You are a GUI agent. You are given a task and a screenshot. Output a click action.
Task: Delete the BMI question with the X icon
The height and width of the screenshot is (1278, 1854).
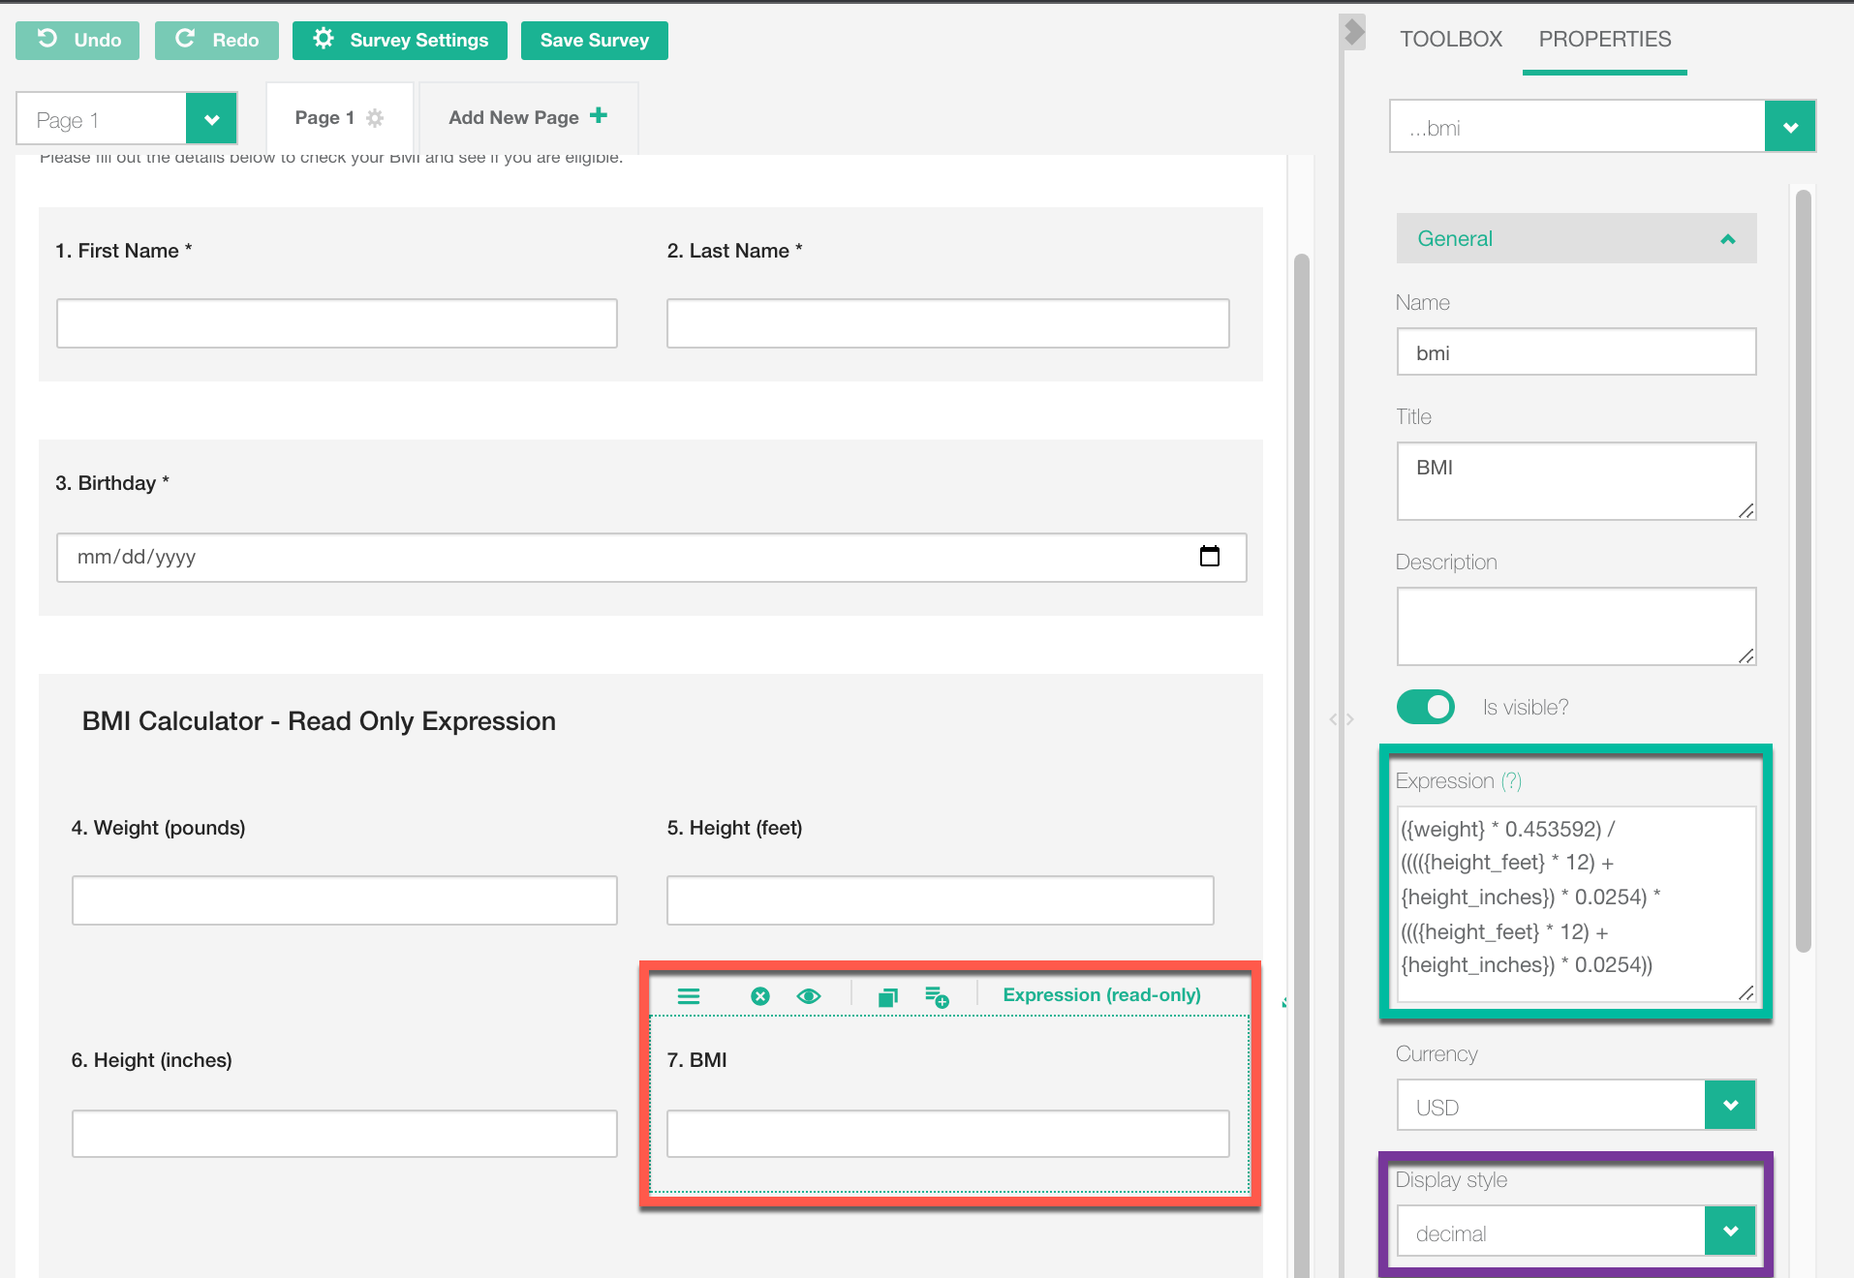click(760, 996)
